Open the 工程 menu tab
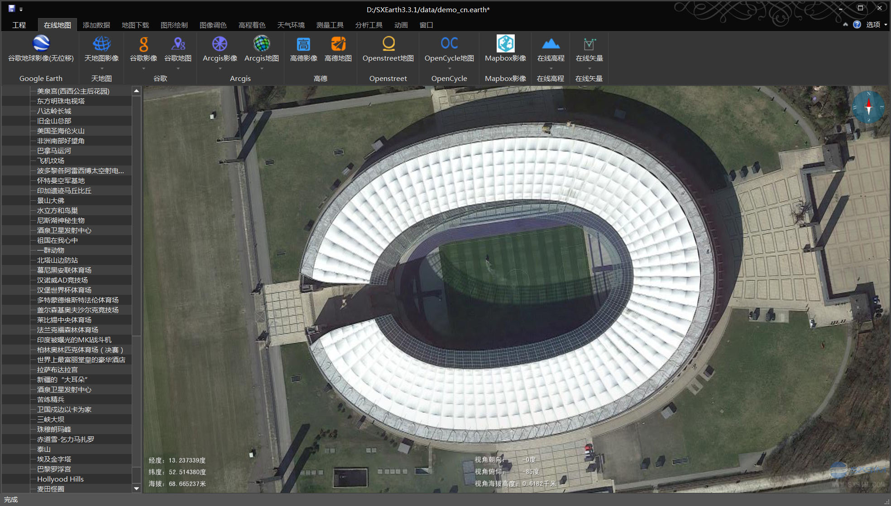The image size is (891, 506). tap(19, 25)
